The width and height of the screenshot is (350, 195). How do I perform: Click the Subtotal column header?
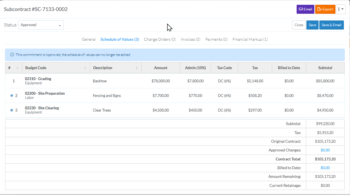[325, 68]
